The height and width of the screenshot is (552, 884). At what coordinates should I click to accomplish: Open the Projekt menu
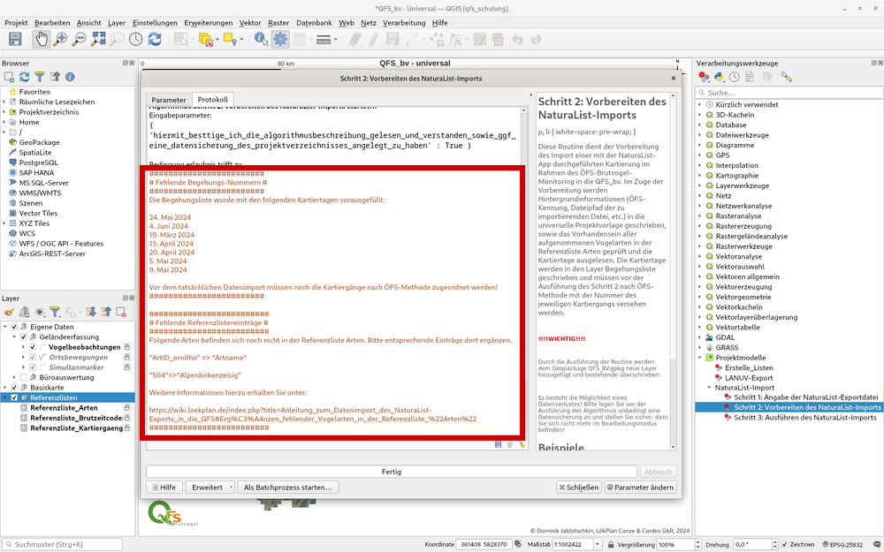tap(16, 23)
